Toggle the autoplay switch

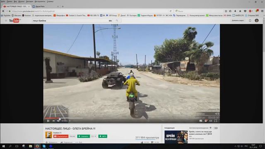tap(215, 128)
